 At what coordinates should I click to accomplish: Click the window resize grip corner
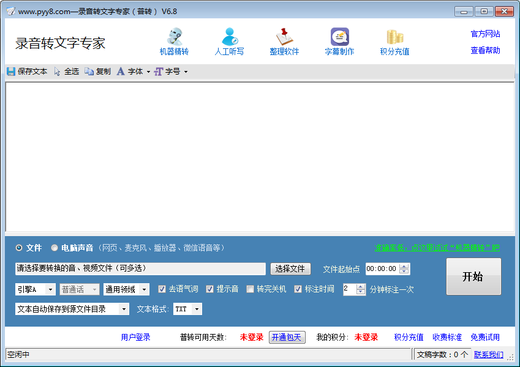click(511, 357)
